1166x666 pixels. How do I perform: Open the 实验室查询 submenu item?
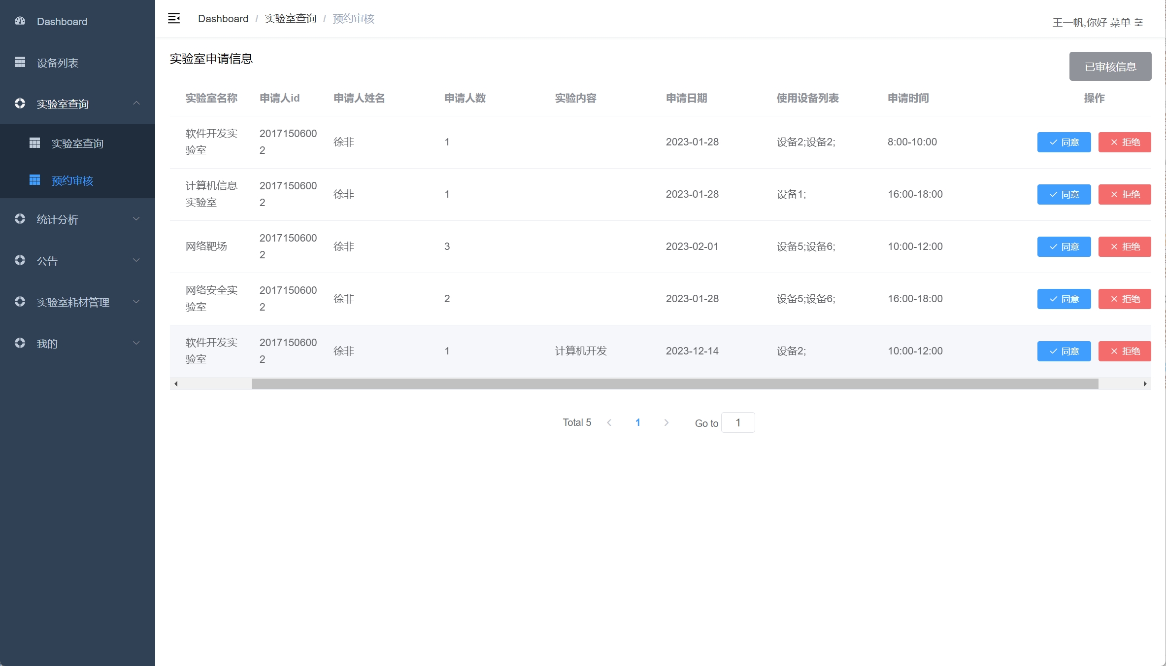pyautogui.click(x=77, y=143)
